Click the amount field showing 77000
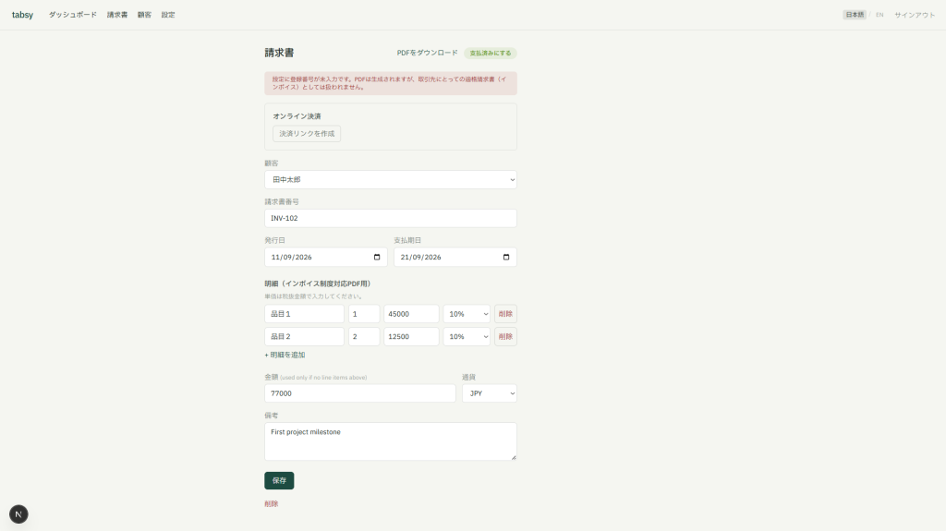The image size is (946, 531). click(x=360, y=392)
